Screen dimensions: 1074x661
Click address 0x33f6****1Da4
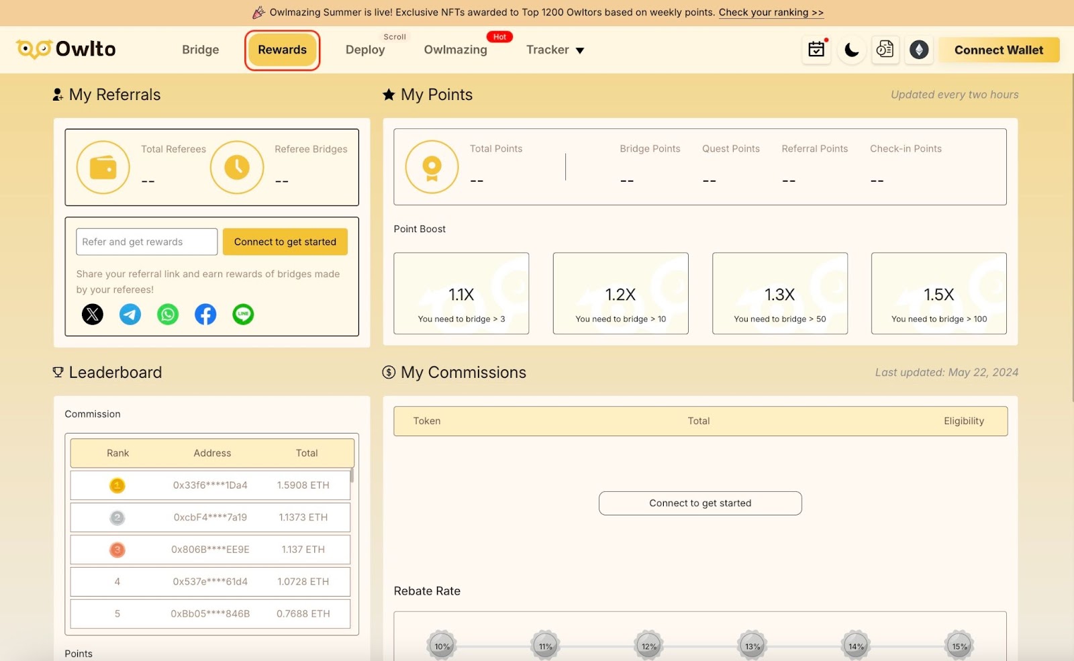(210, 485)
